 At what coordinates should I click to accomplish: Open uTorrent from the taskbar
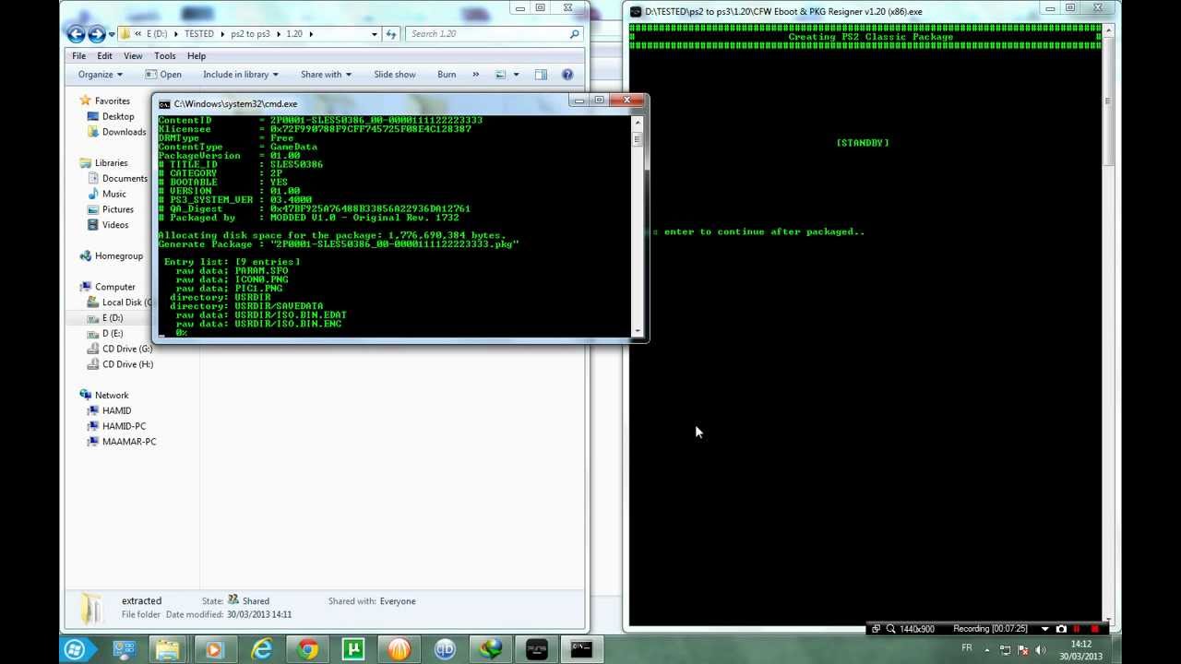tap(353, 650)
